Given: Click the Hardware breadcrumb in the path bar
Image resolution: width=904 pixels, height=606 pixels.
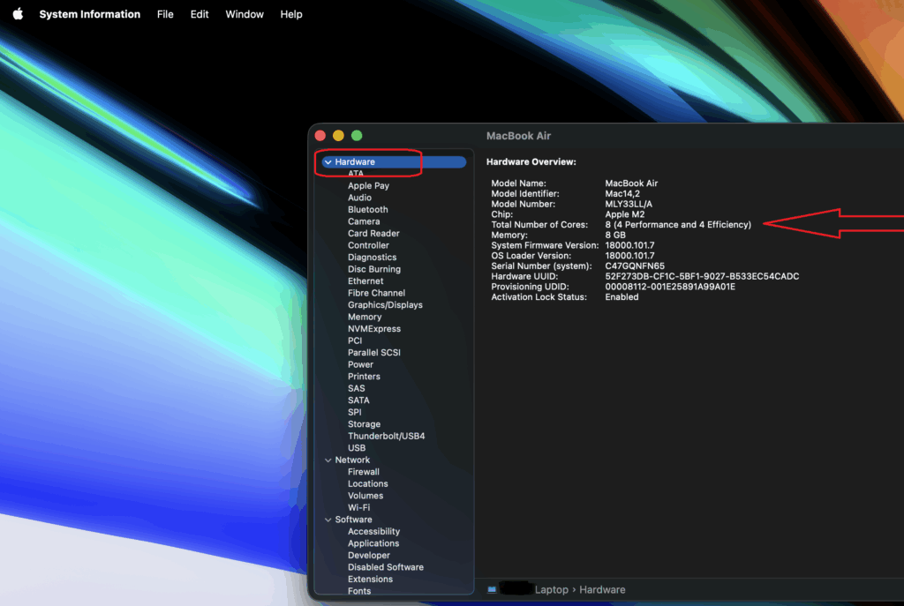Looking at the screenshot, I should pyautogui.click(x=602, y=590).
